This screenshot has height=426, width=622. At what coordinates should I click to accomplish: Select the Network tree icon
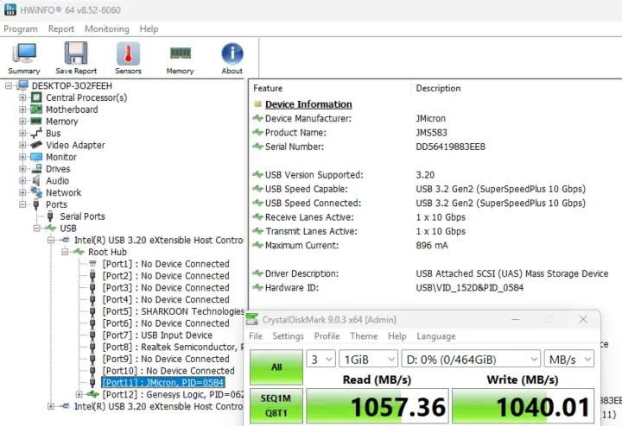[36, 192]
